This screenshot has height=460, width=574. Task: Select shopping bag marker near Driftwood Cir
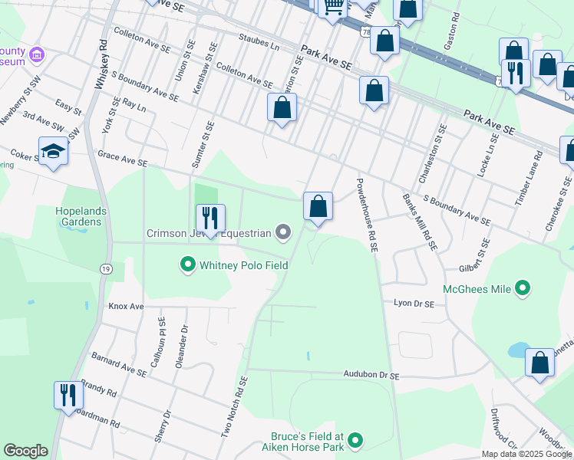539,363
